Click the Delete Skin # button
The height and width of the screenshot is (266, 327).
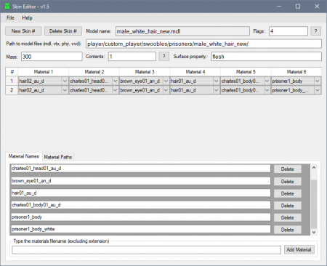click(x=63, y=31)
